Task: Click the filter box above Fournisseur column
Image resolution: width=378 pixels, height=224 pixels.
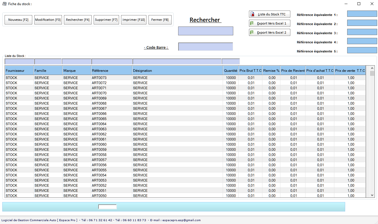Action: (19, 62)
